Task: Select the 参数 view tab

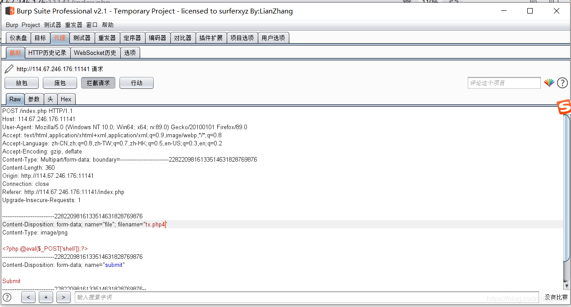Action: coord(34,99)
